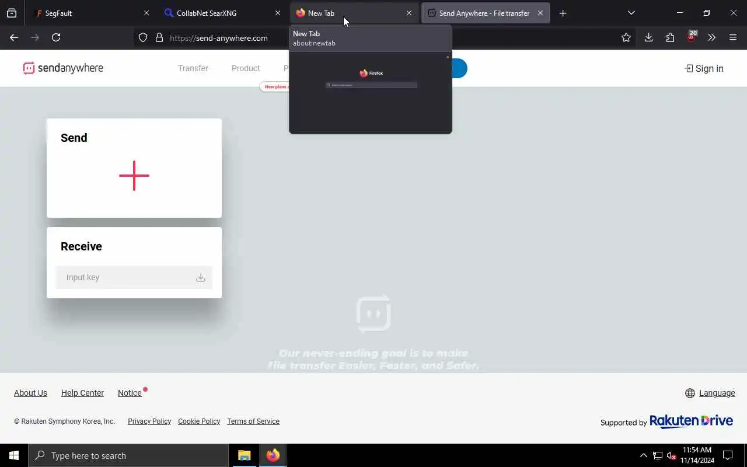
Task: Open the clock showing 11:54 AM
Action: [697, 455]
